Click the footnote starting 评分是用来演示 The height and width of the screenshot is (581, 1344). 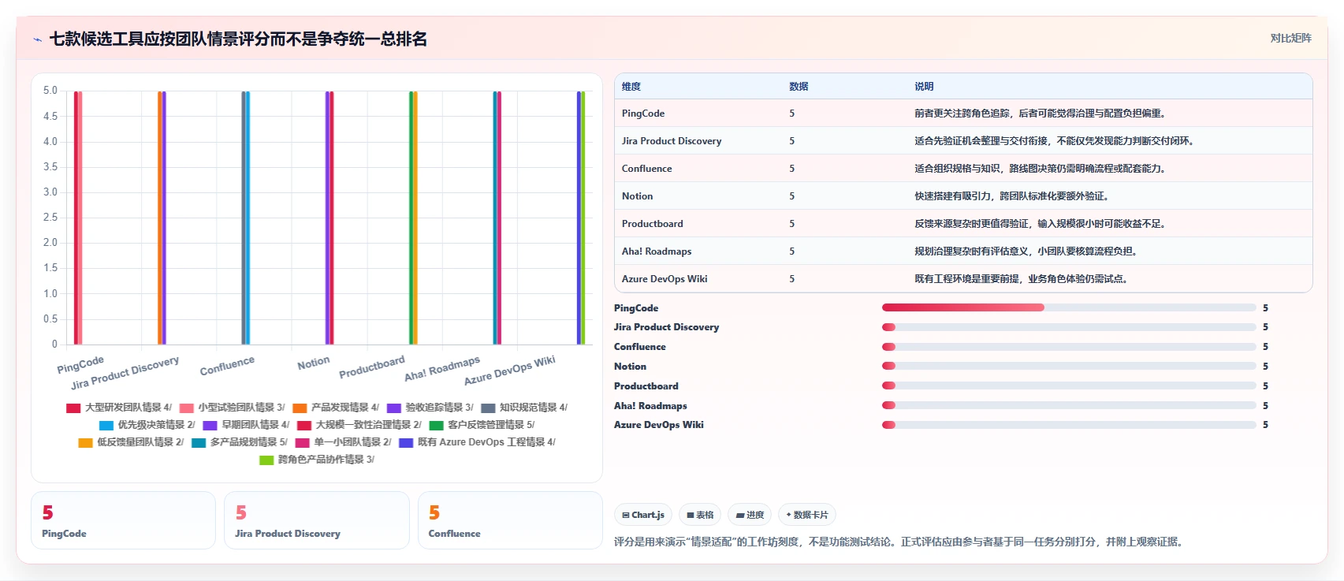pos(899,542)
